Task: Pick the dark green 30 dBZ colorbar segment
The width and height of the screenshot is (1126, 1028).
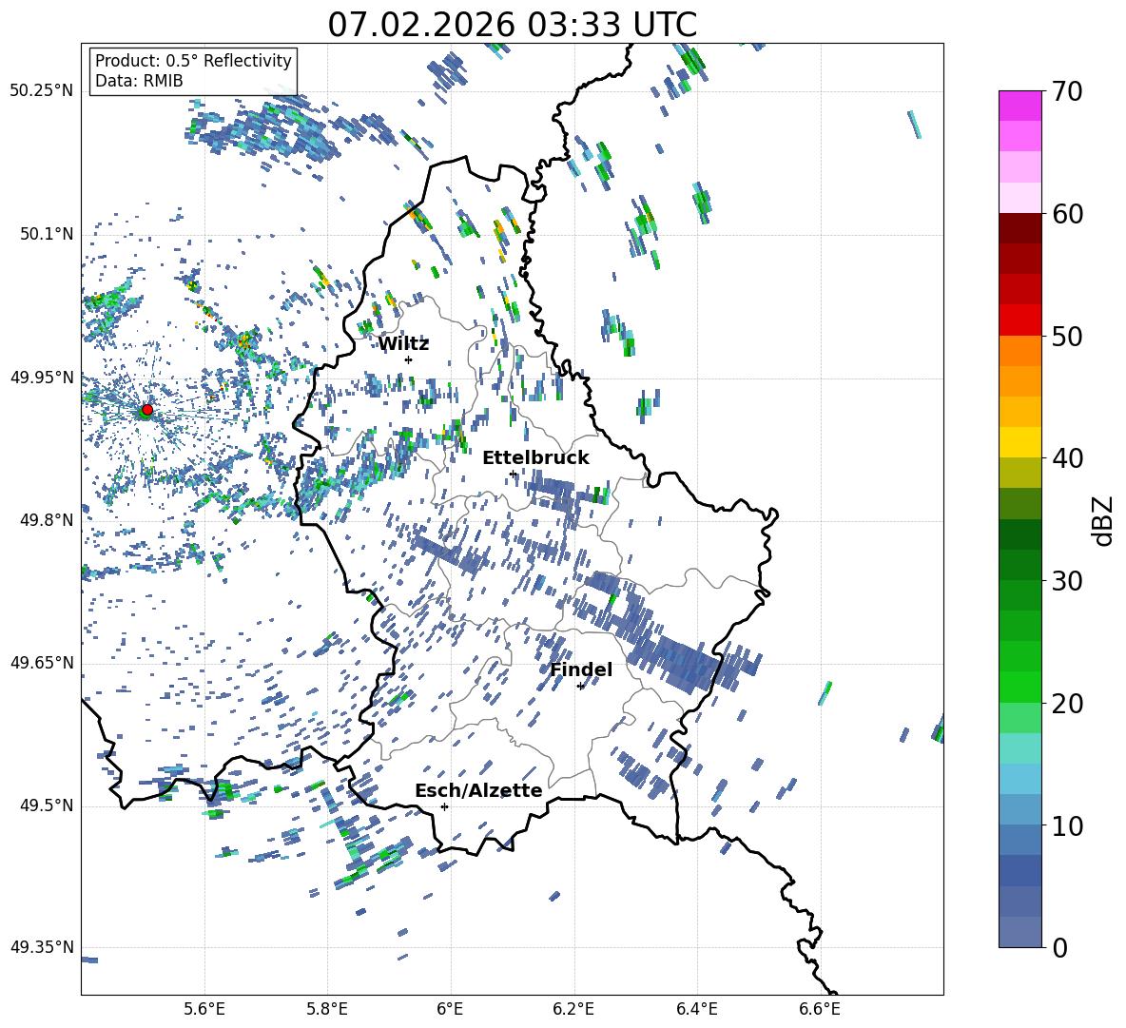Action: pos(1020,565)
